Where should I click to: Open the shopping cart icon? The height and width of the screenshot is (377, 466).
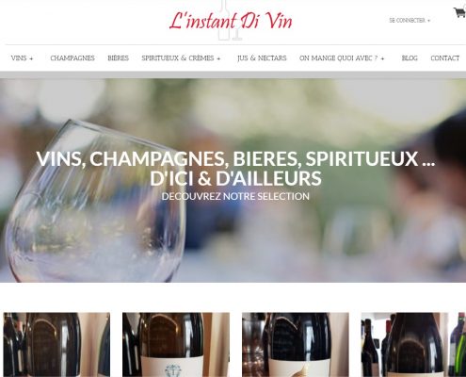tap(459, 12)
